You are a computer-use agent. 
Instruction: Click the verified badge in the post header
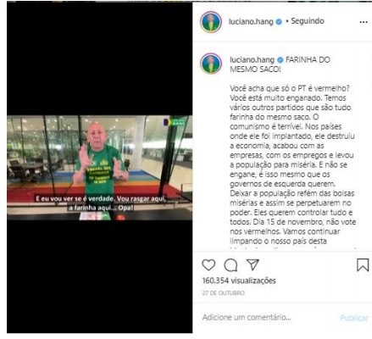point(279,22)
